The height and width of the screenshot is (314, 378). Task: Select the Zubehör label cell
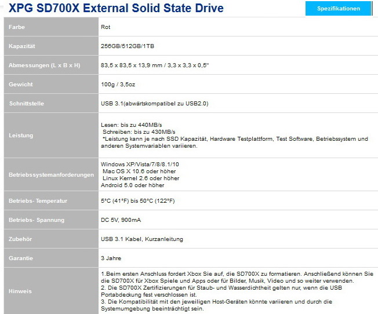51,239
